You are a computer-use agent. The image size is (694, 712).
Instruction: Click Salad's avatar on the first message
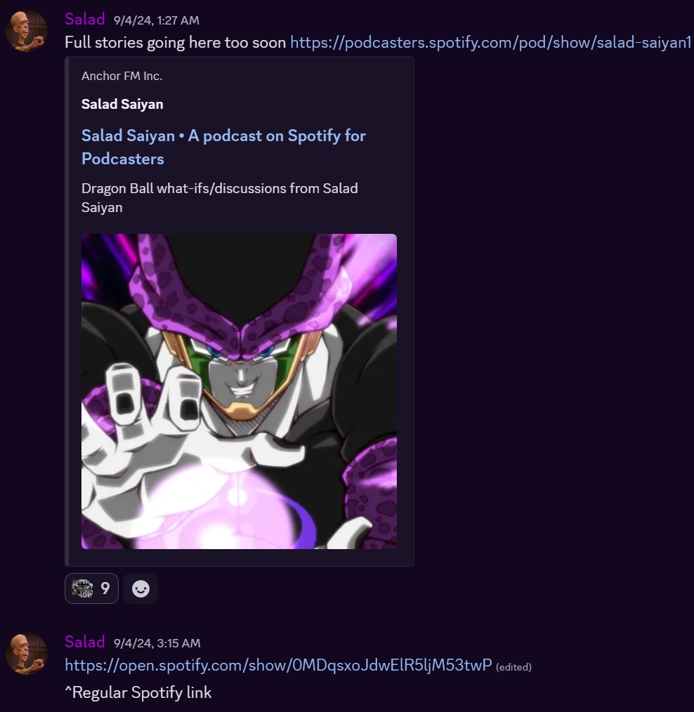(27, 31)
